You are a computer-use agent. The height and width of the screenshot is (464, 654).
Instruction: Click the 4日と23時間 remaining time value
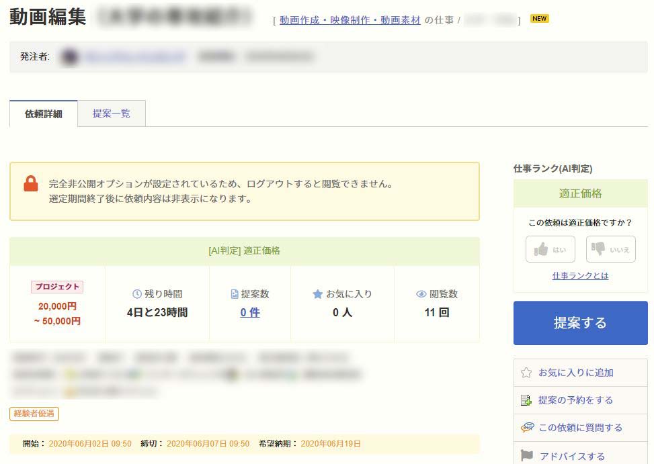pyautogui.click(x=157, y=312)
